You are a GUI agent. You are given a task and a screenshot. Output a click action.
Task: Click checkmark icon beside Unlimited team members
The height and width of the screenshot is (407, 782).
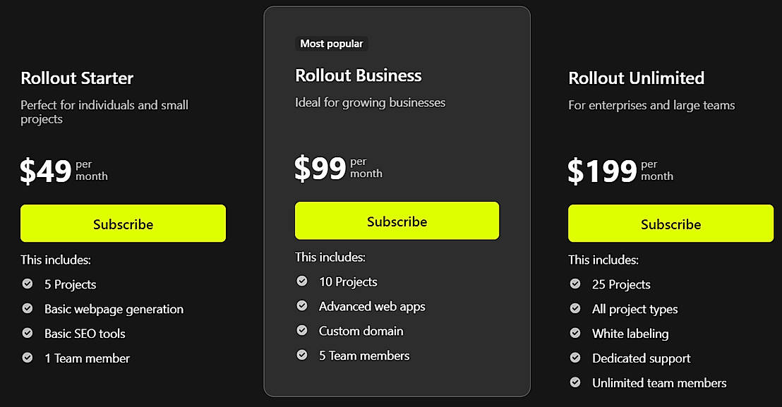coord(575,382)
